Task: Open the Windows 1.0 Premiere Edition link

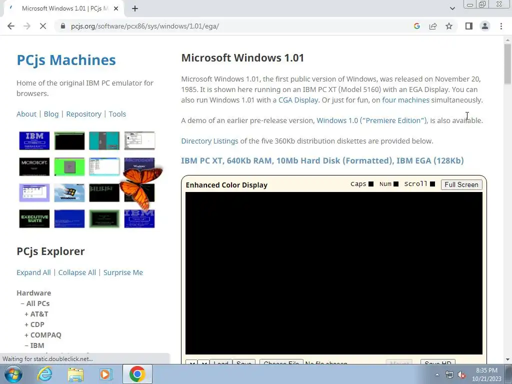Action: point(372,120)
